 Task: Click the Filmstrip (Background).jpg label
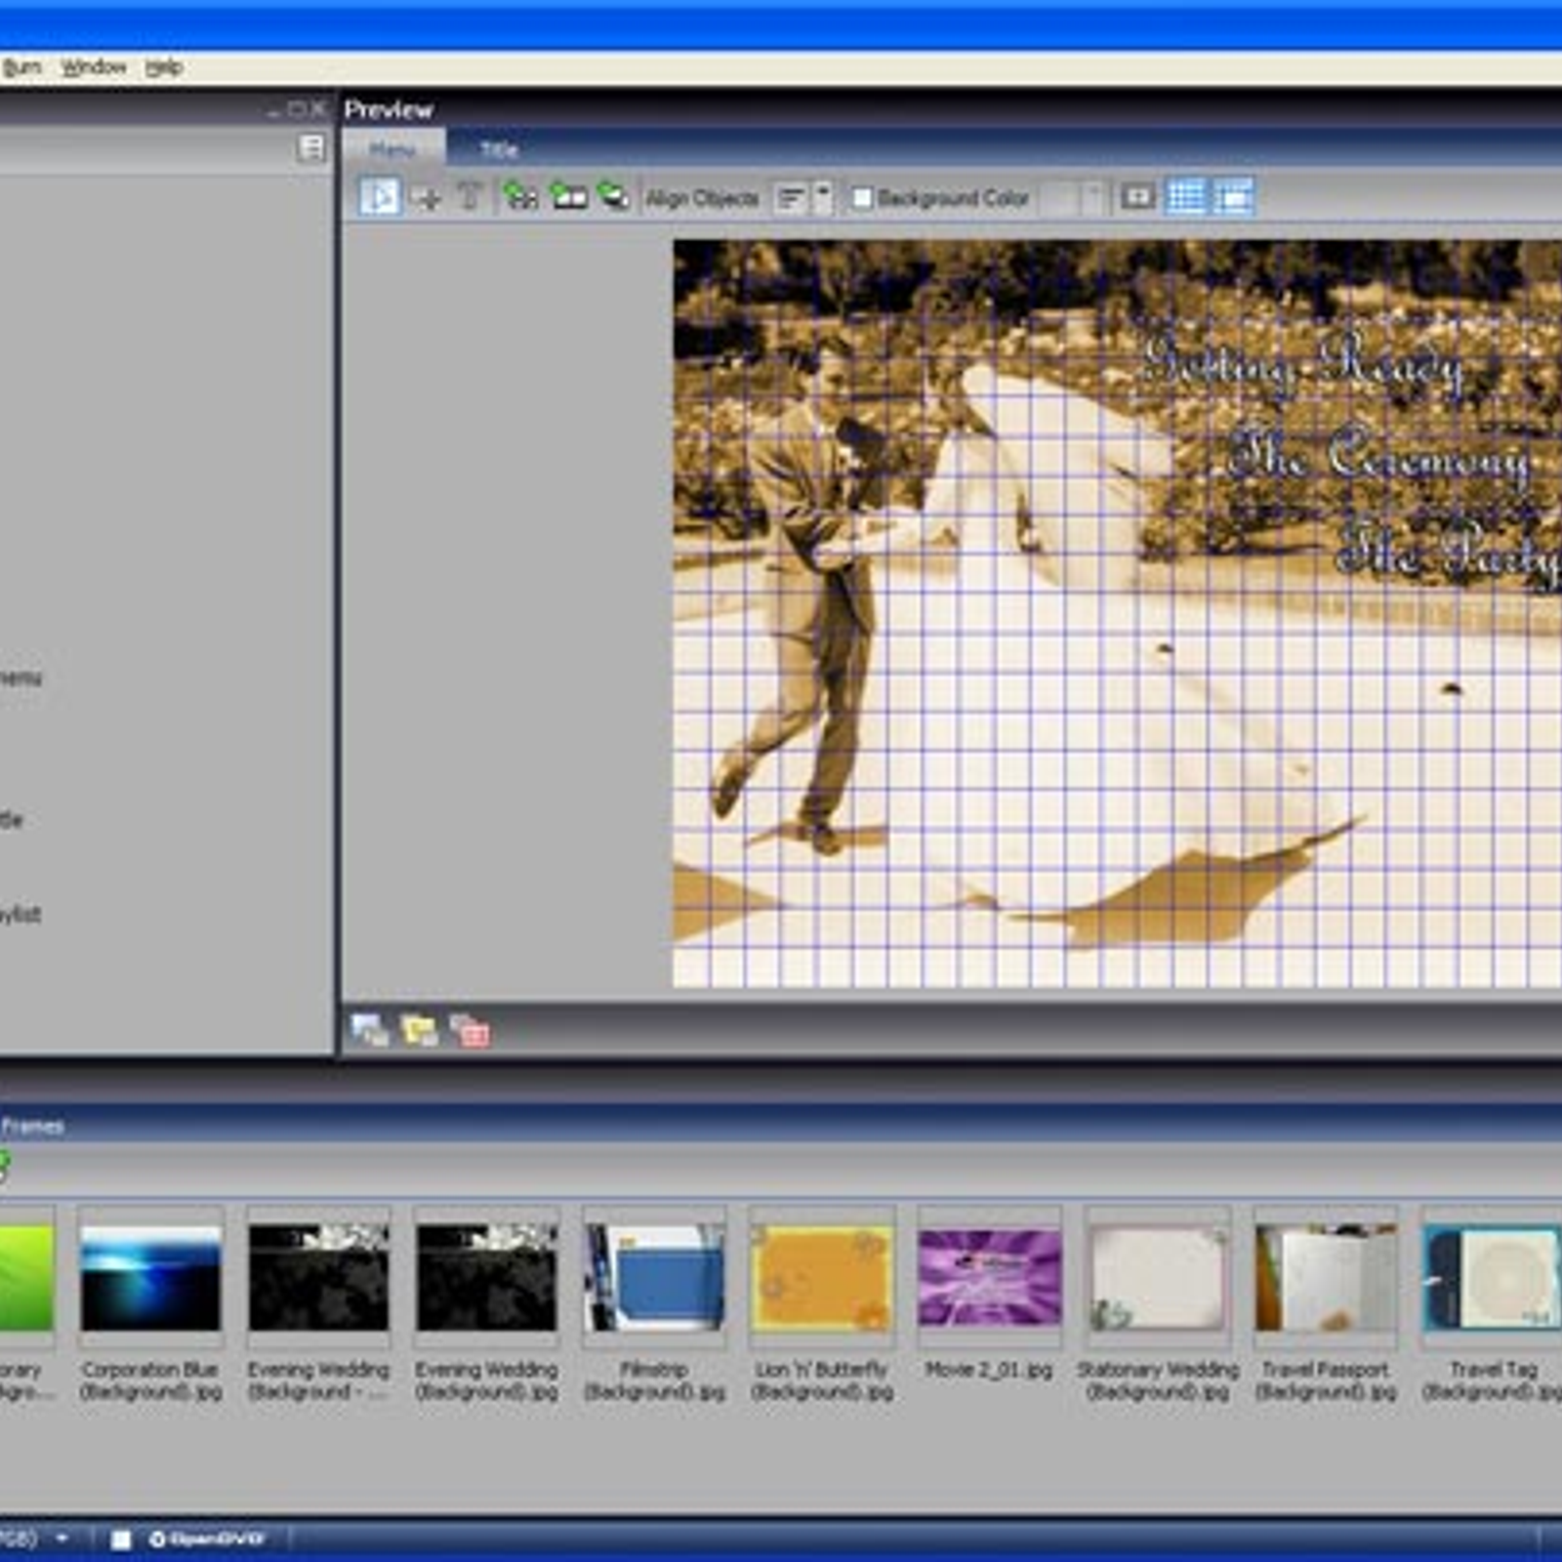click(654, 1380)
